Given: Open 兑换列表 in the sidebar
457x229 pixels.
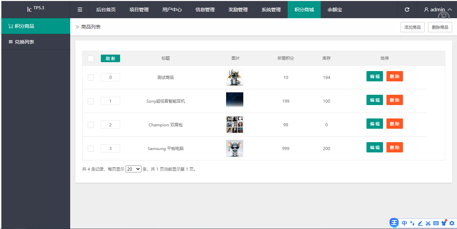Looking at the screenshot, I should click(24, 42).
